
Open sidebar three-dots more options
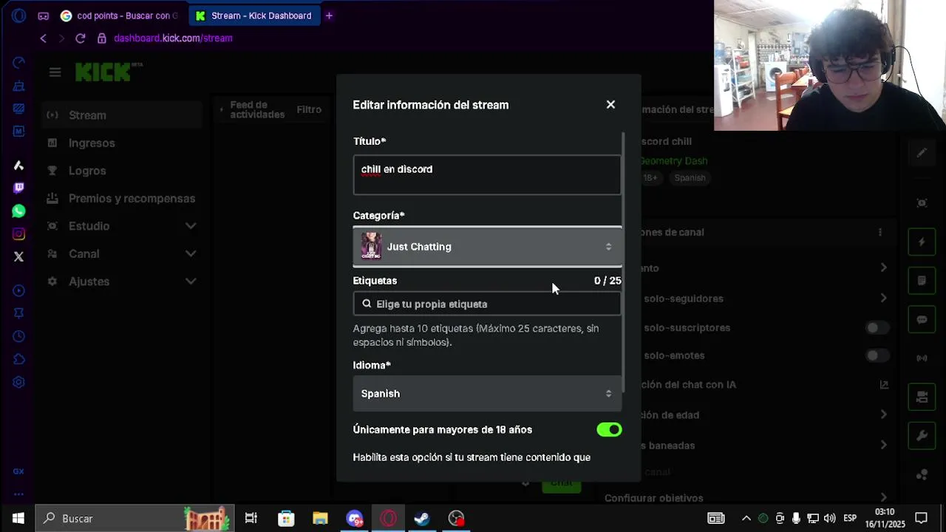click(18, 494)
